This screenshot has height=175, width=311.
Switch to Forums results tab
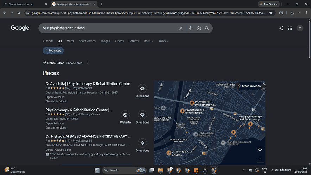point(133,41)
